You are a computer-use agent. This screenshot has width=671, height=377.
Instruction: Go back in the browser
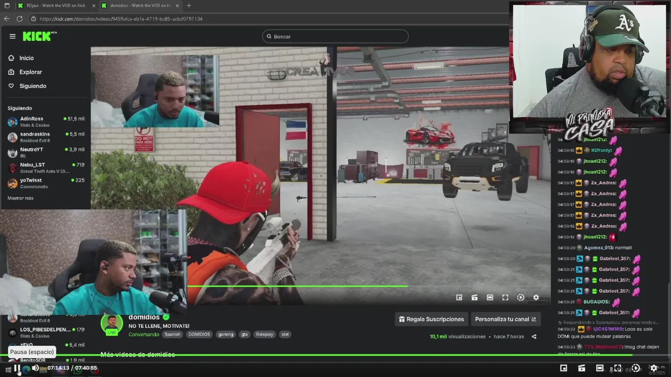pos(7,19)
